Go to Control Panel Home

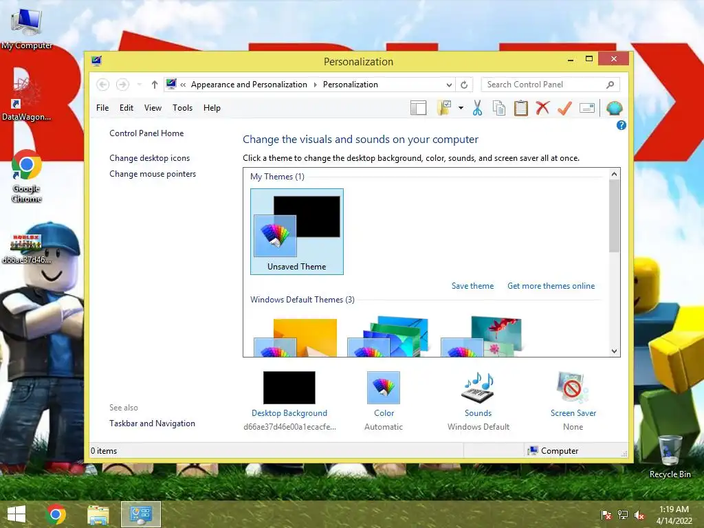[146, 133]
